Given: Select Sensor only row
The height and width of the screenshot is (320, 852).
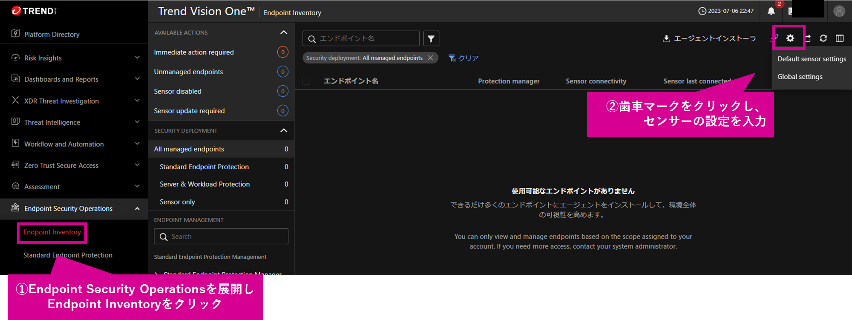Looking at the screenshot, I should (221, 202).
